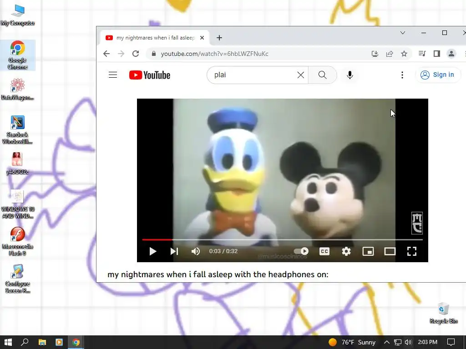Open the notification center
This screenshot has height=349, width=466.
(x=451, y=342)
